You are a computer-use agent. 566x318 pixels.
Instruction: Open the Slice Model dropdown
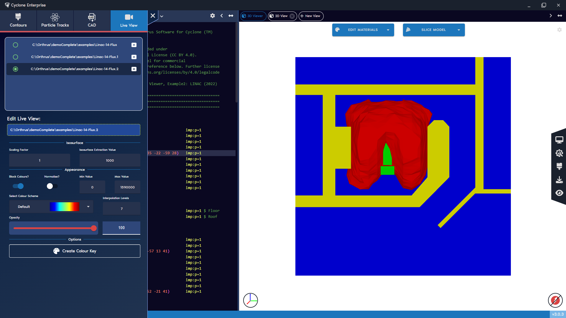click(459, 30)
